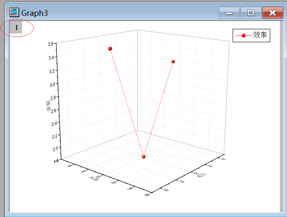Click the Z axis tick label 3.6

tap(51, 44)
